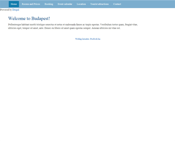This screenshot has height=141, width=175.
Task: View the Event calendar
Action: pos(65,4)
